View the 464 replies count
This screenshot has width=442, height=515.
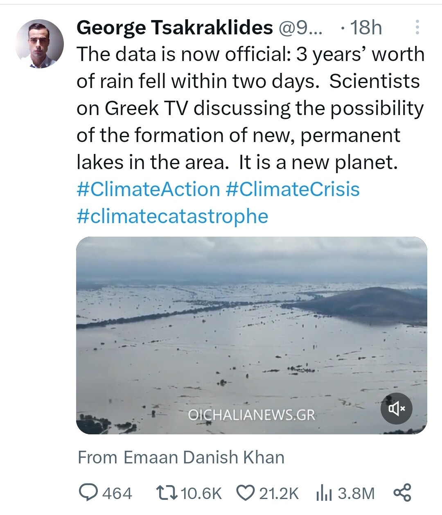point(117,493)
